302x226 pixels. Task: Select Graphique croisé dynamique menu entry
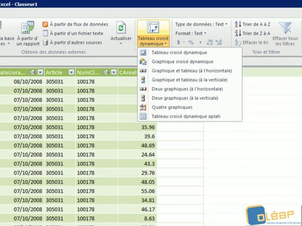click(190, 62)
